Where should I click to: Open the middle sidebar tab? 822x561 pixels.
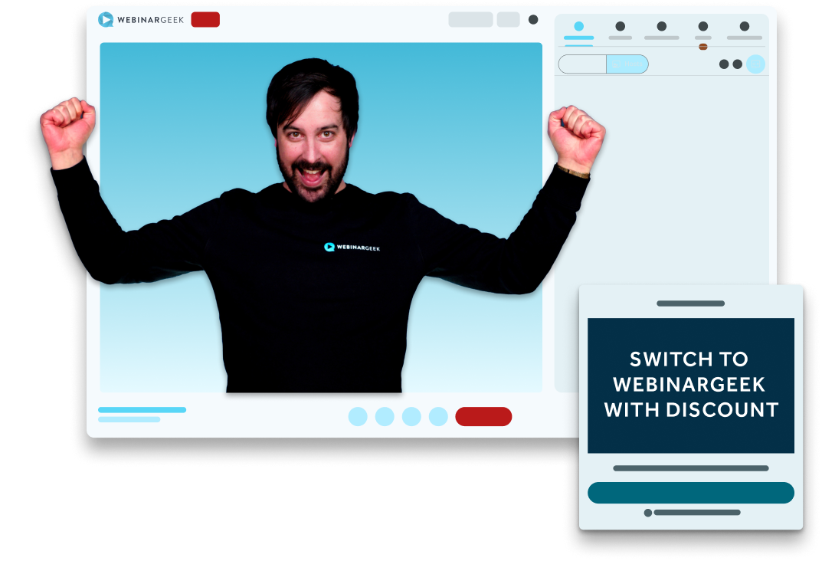(662, 30)
